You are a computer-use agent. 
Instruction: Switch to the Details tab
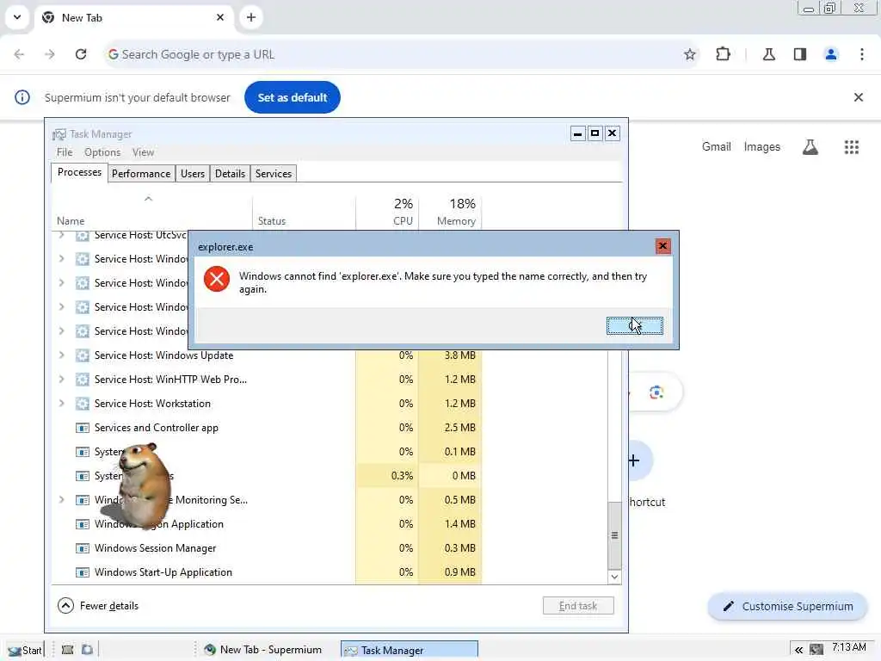click(x=230, y=174)
